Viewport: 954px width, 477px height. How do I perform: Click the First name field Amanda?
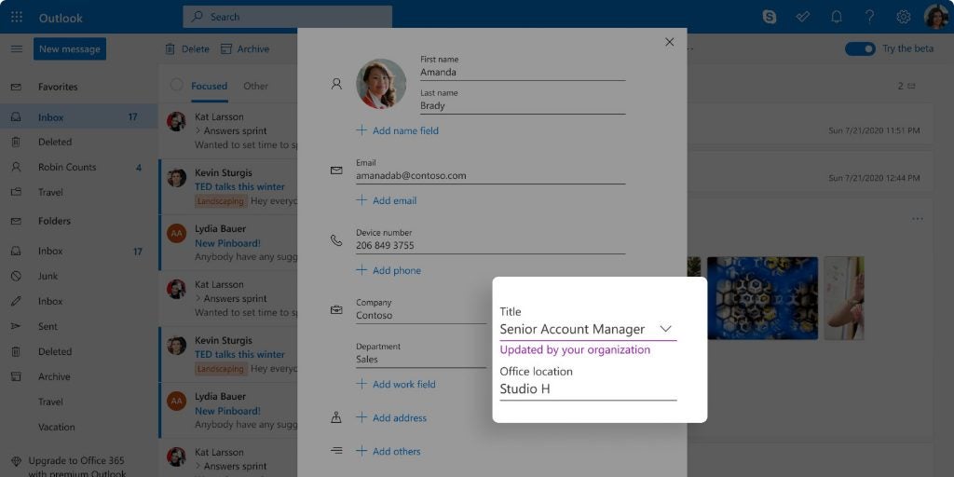(x=523, y=73)
